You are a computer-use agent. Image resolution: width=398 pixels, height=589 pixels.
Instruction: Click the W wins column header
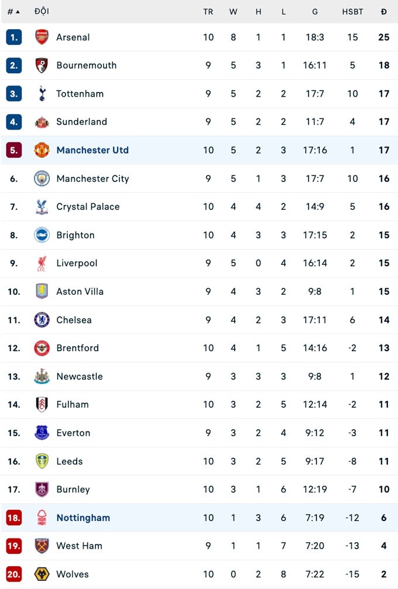point(233,12)
